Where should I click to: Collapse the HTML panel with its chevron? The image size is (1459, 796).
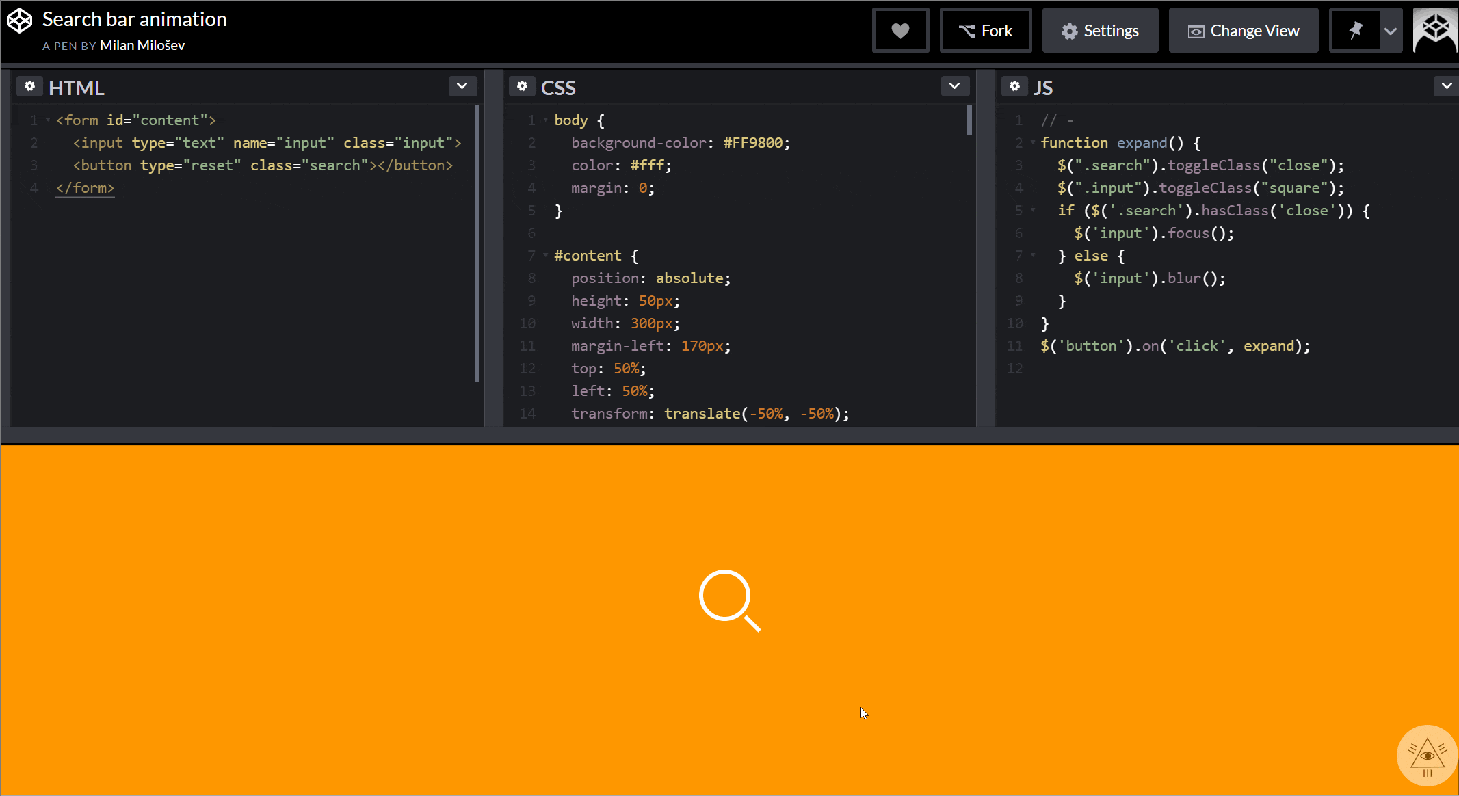tap(462, 86)
